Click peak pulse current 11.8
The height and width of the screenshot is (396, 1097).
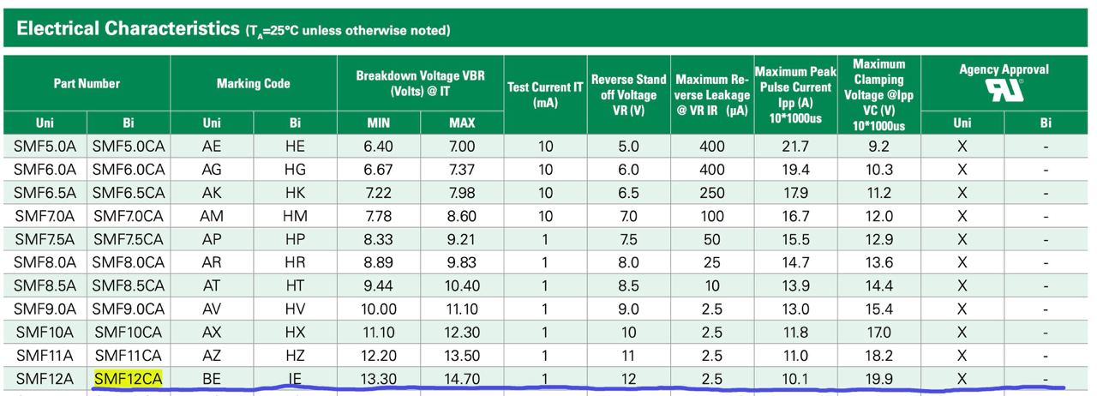pyautogui.click(x=794, y=332)
